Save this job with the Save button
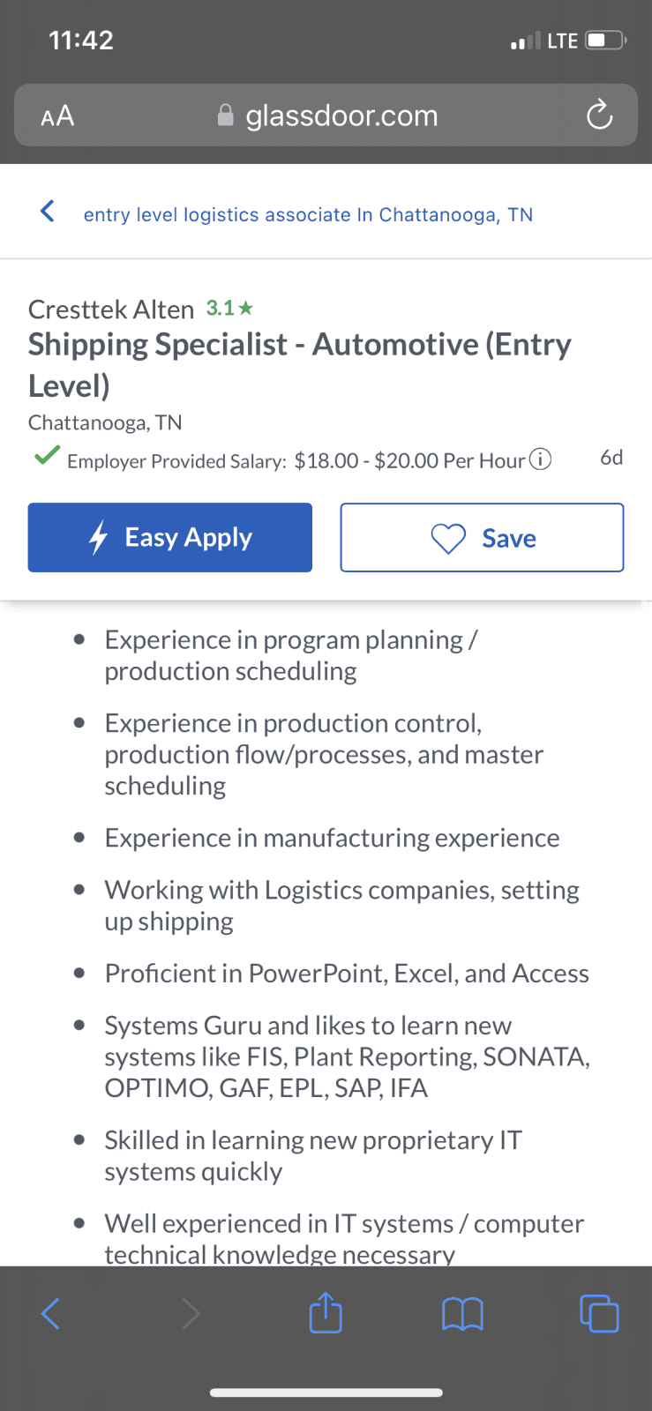The width and height of the screenshot is (652, 1411). (482, 537)
